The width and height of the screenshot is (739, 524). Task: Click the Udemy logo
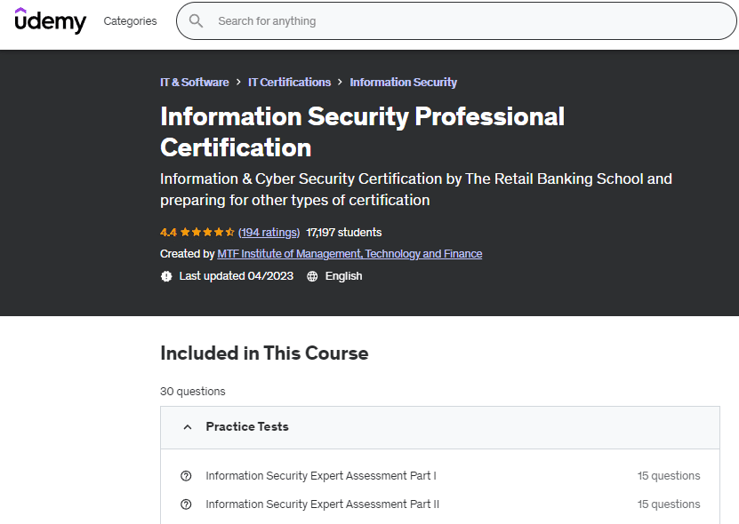pos(51,20)
